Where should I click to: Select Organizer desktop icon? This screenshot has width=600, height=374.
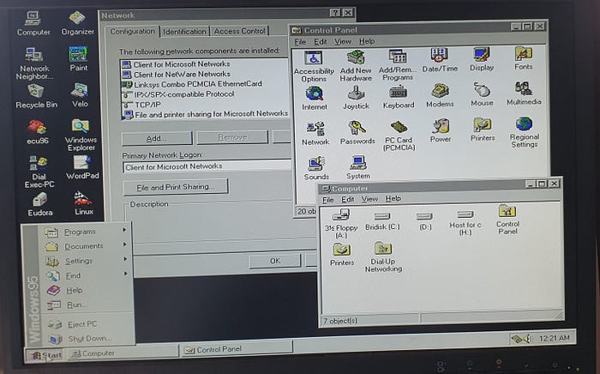(78, 23)
